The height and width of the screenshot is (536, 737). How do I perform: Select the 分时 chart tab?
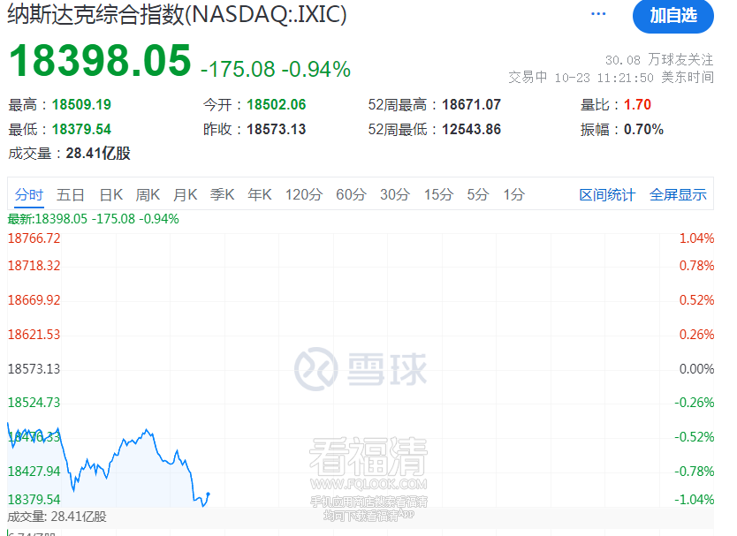pos(28,195)
